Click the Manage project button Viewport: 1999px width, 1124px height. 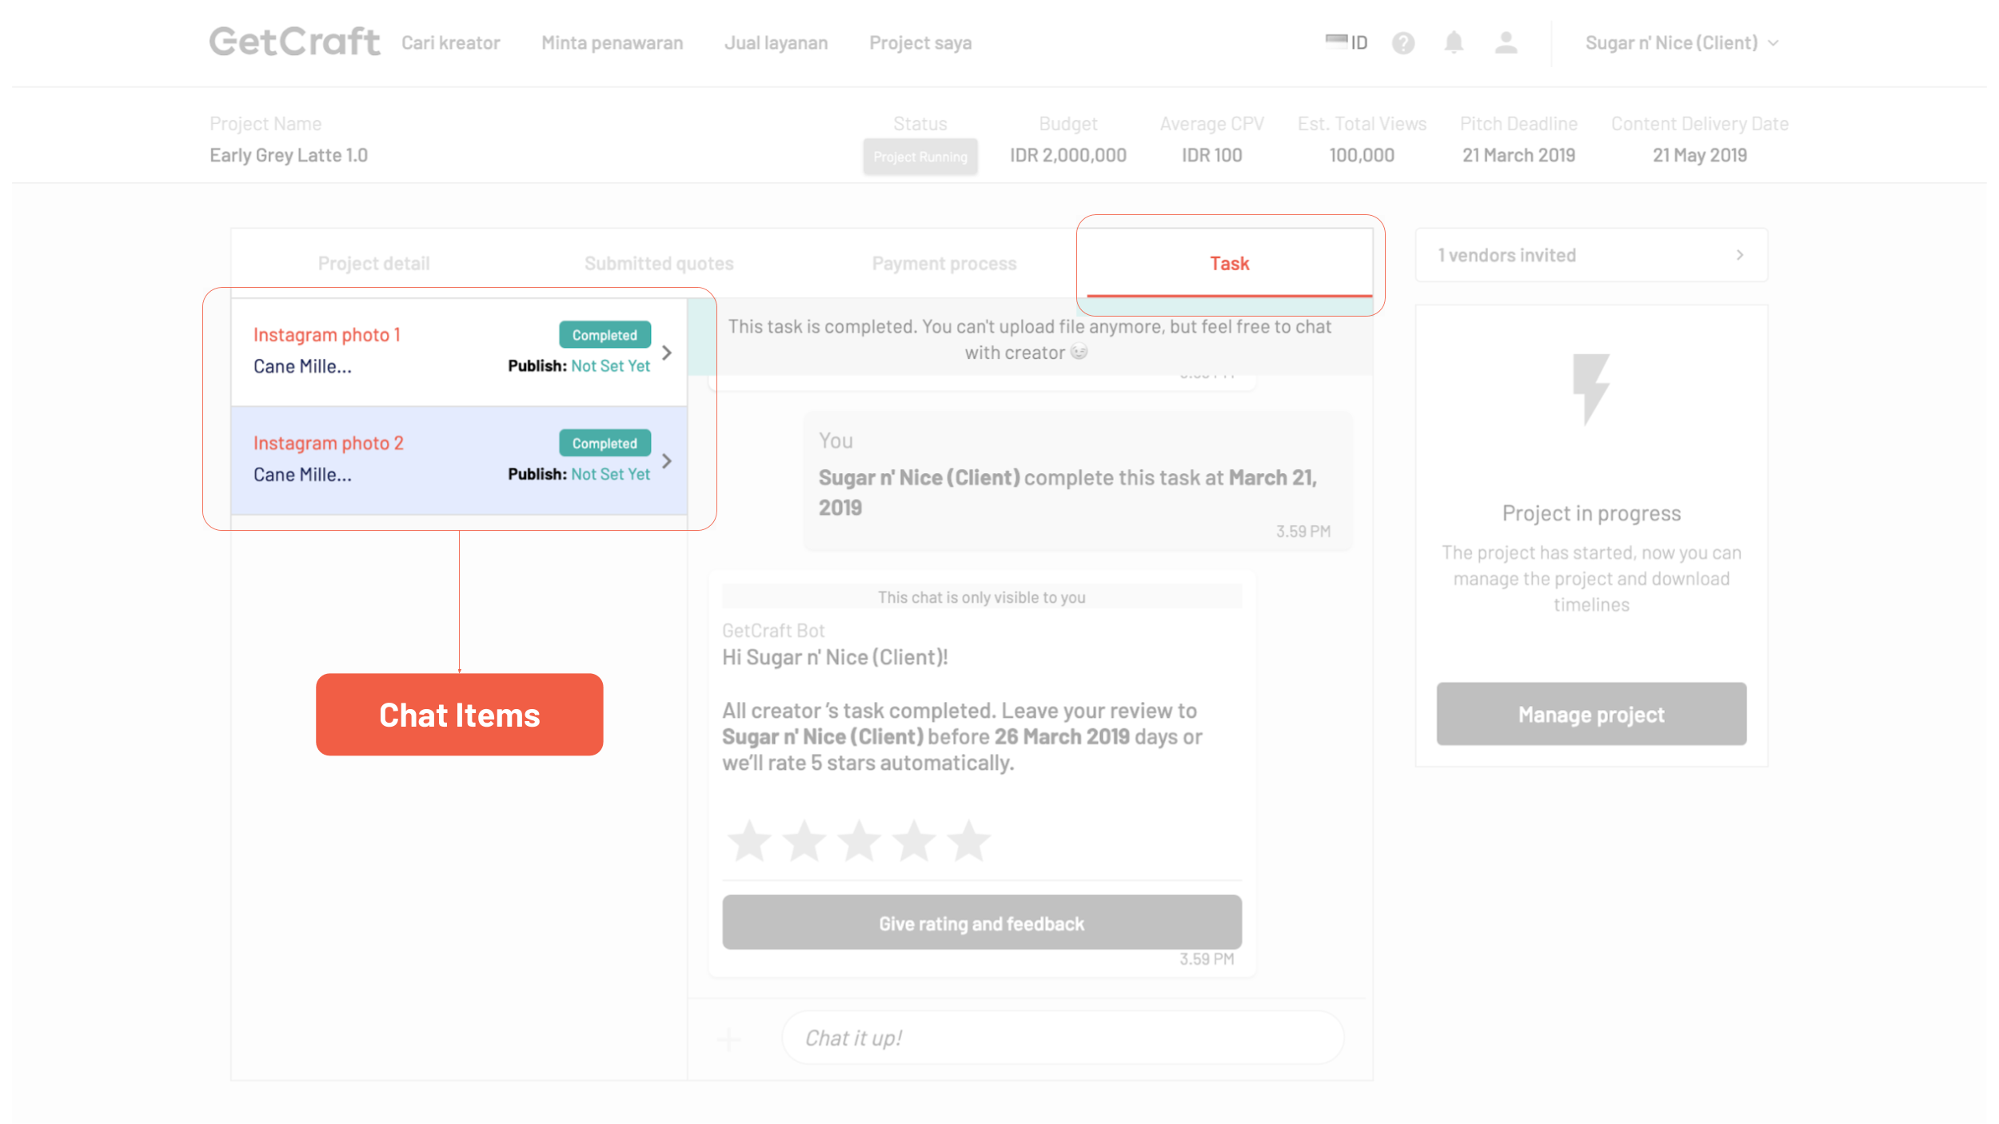(x=1591, y=714)
